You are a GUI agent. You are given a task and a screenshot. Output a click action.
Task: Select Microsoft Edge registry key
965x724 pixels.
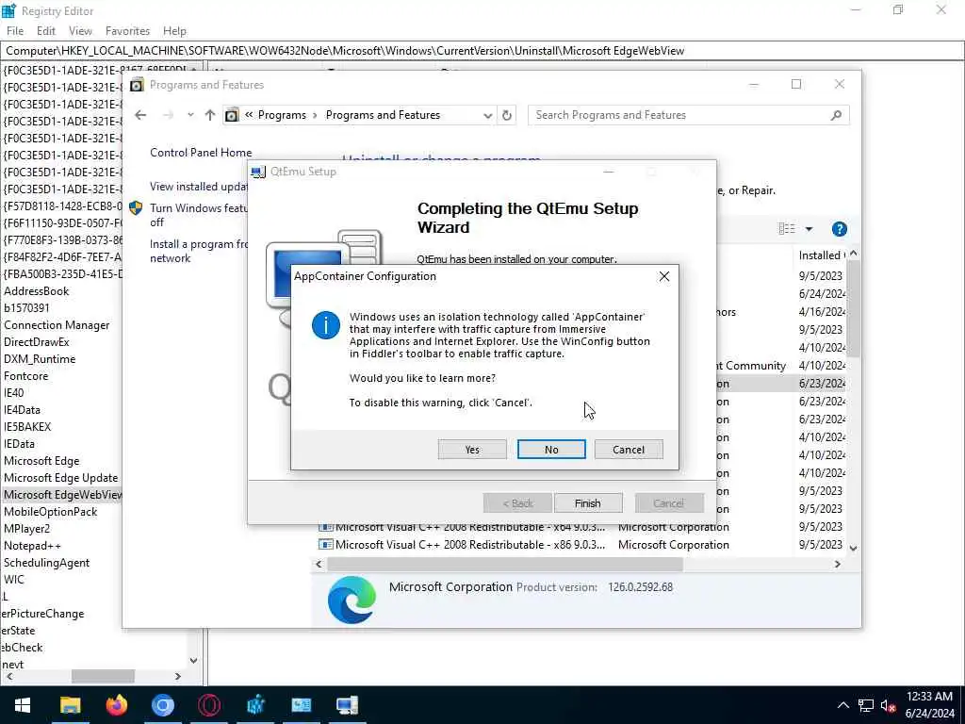(x=41, y=461)
